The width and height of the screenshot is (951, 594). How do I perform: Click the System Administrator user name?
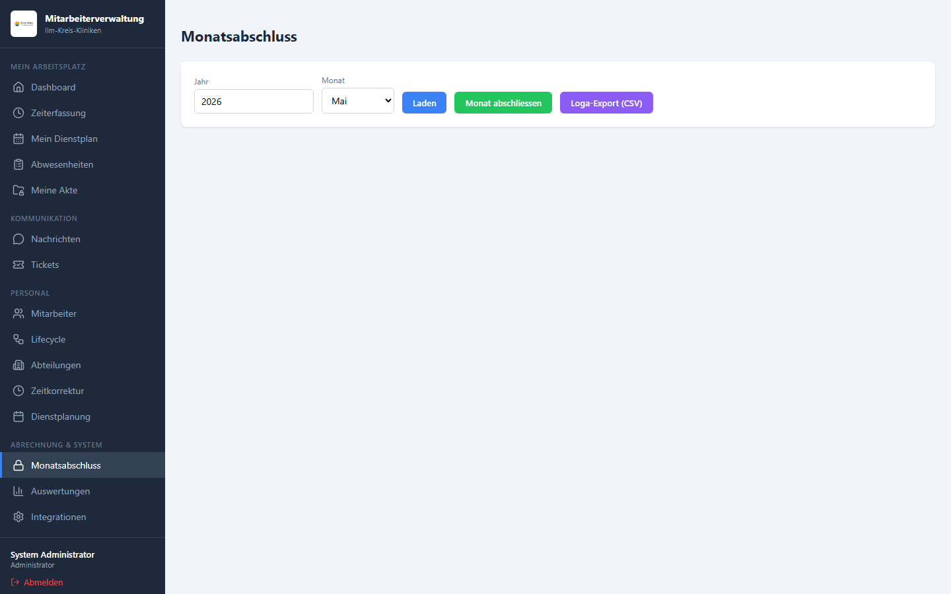point(53,554)
